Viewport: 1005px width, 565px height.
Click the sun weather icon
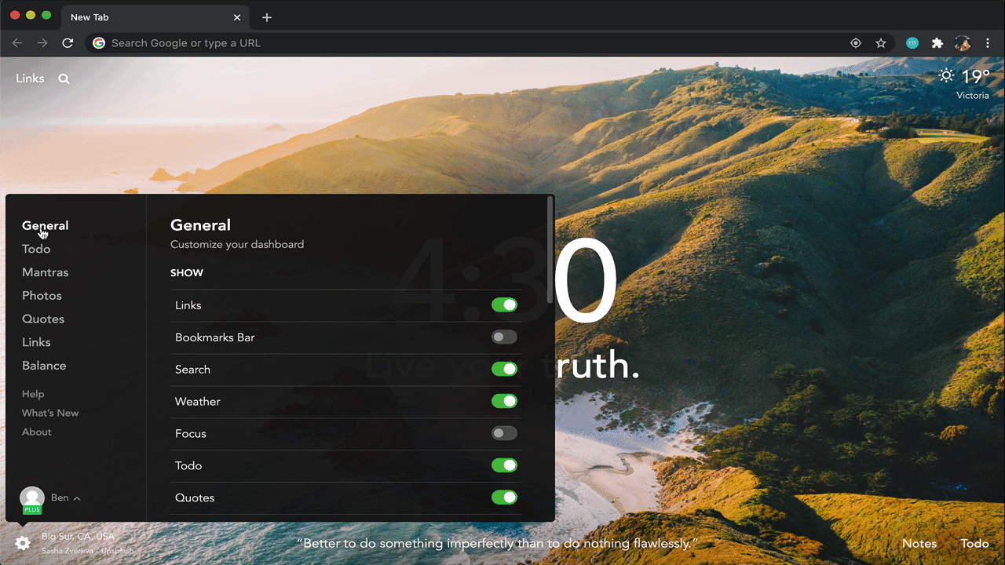[x=947, y=76]
